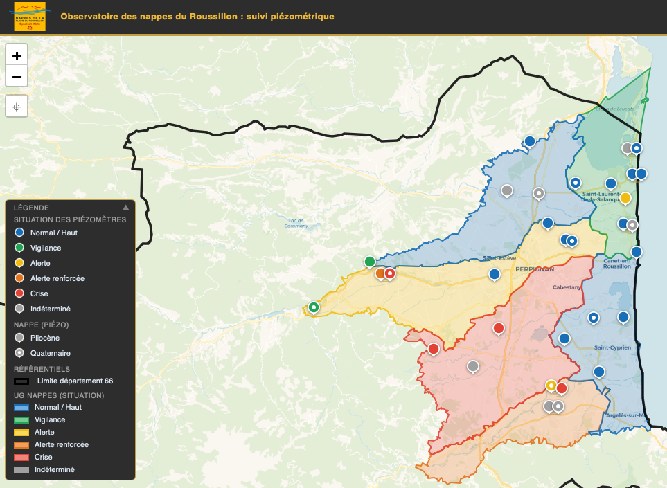Click the Cabestany map label
The height and width of the screenshot is (488, 667).
[x=567, y=287]
